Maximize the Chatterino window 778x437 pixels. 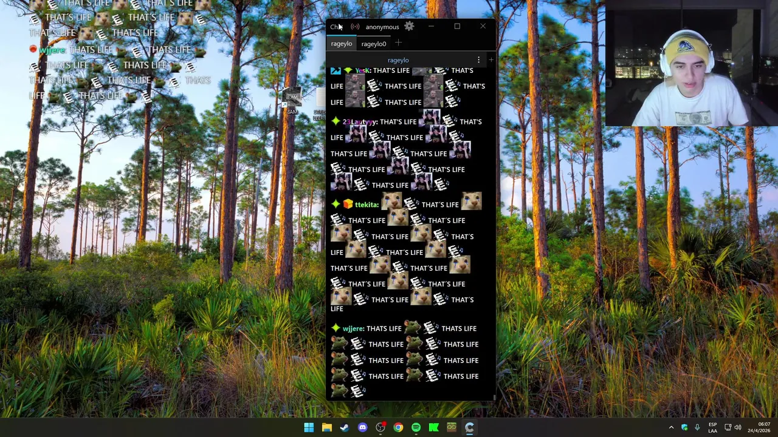[457, 26]
